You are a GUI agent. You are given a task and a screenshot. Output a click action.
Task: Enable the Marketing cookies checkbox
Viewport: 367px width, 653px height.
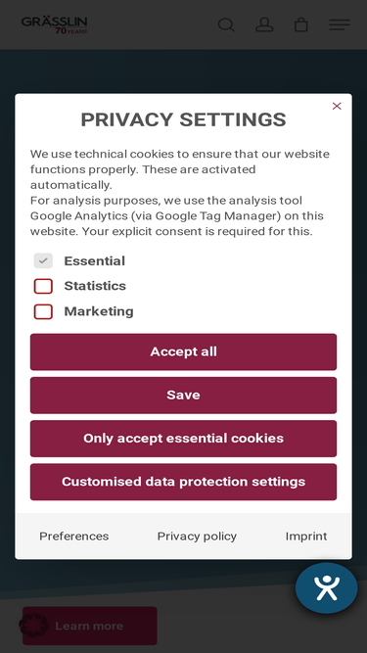tap(43, 311)
